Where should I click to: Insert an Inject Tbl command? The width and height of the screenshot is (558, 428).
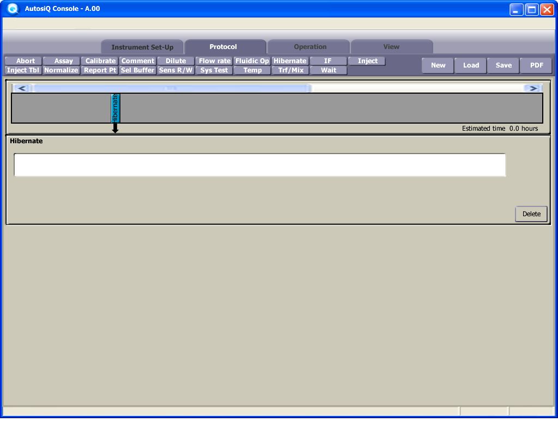click(23, 70)
